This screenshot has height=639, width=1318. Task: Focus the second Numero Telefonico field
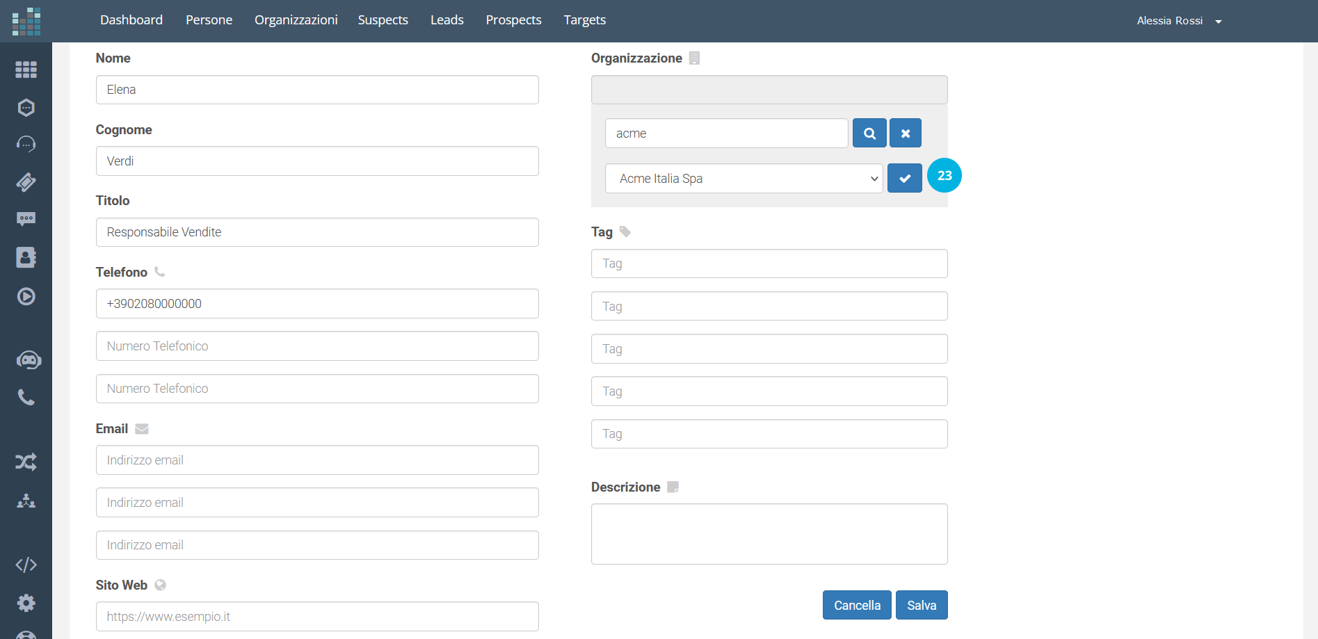click(x=317, y=346)
